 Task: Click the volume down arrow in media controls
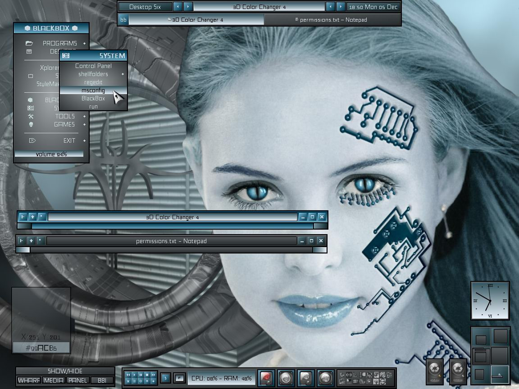(153, 381)
